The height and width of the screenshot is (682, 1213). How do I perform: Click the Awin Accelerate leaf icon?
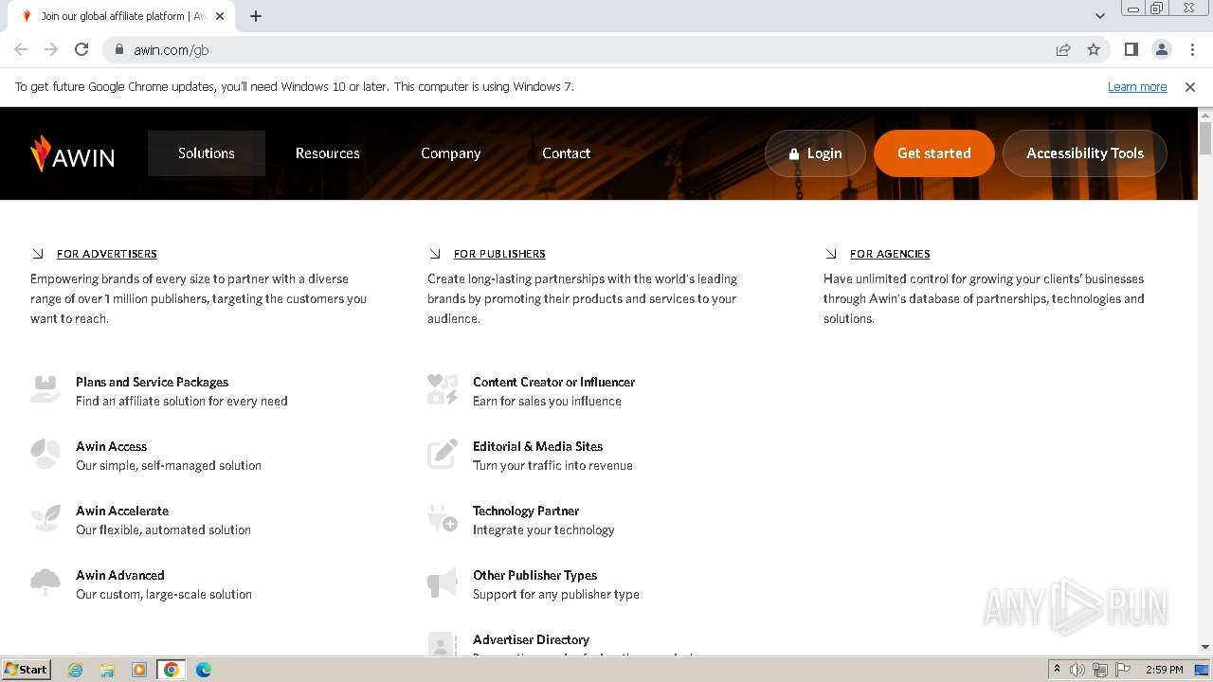45,518
